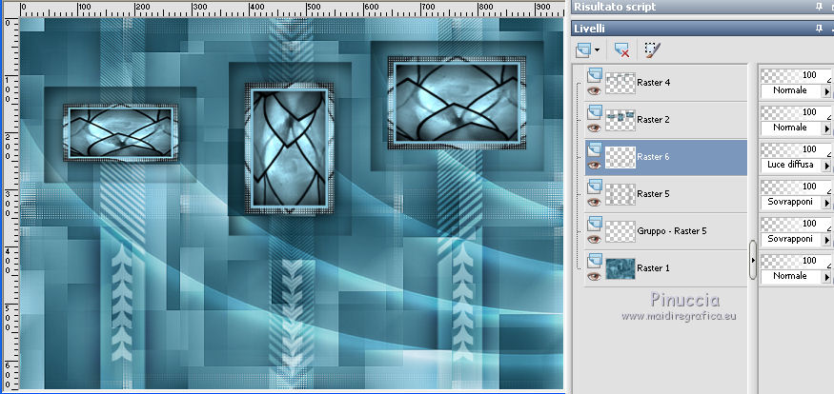Click the layer type icon of Raster 1
The image size is (834, 394).
tap(595, 261)
